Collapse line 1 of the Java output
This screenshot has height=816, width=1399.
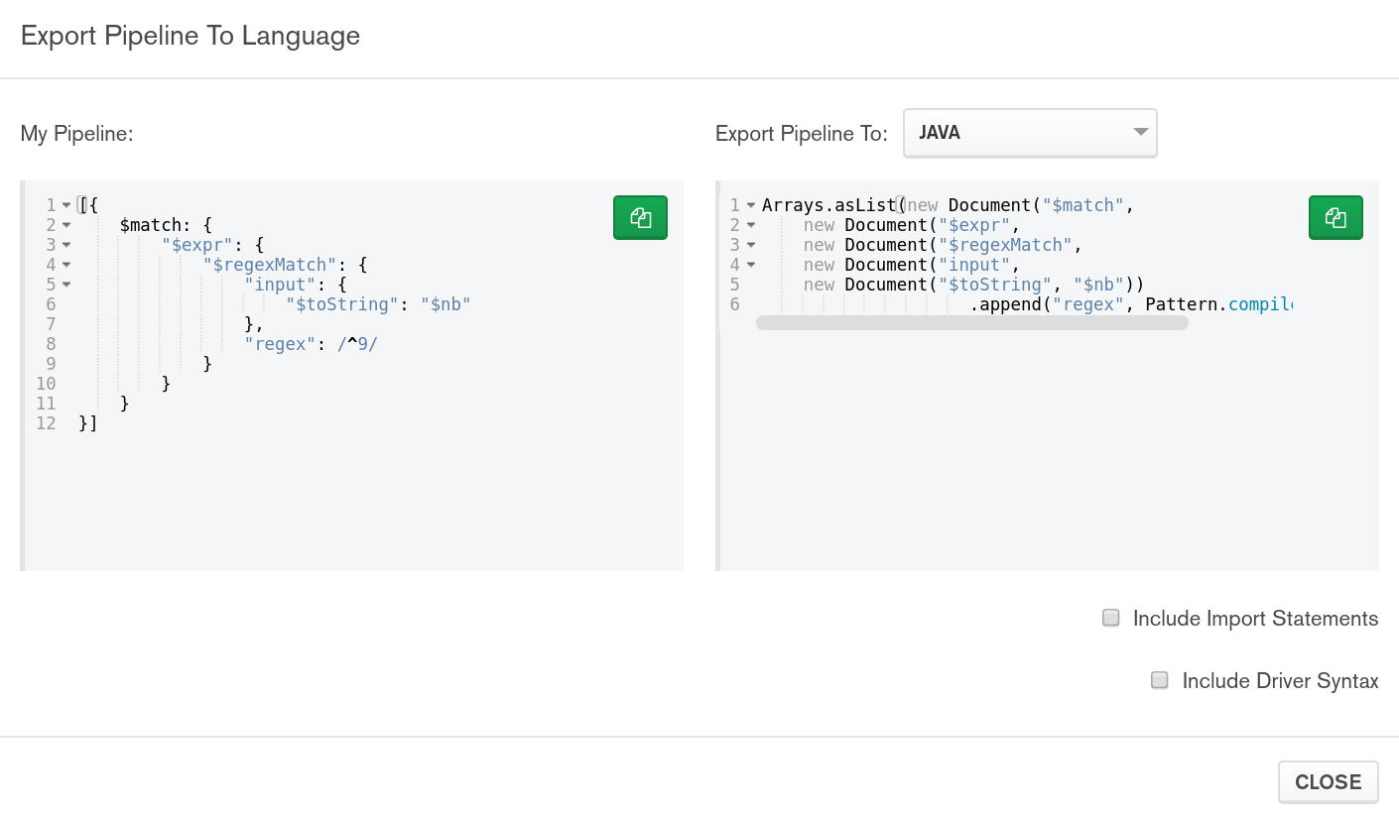pyautogui.click(x=749, y=204)
